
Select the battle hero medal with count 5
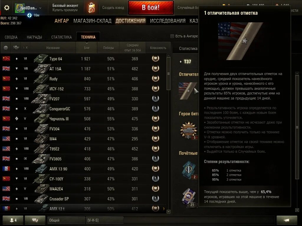coord(188,130)
